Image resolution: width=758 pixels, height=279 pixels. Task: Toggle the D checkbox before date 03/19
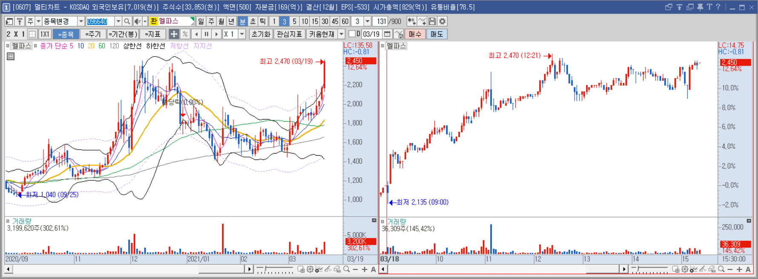coord(352,34)
